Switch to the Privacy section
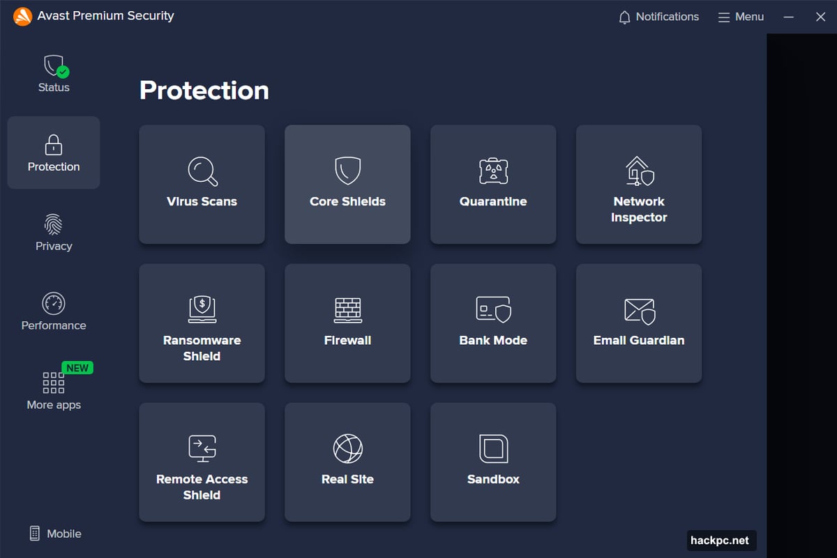Screen dimensions: 837x558 click(x=54, y=233)
